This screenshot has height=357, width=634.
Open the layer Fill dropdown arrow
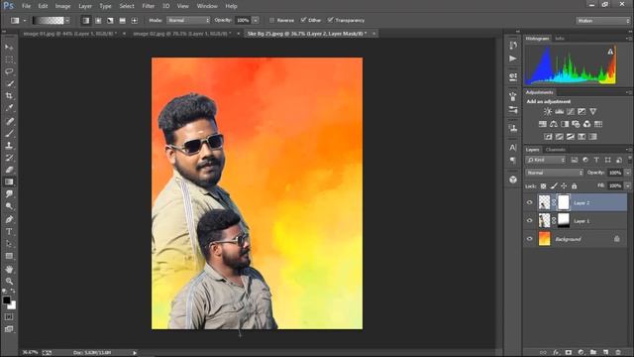[x=627, y=185]
